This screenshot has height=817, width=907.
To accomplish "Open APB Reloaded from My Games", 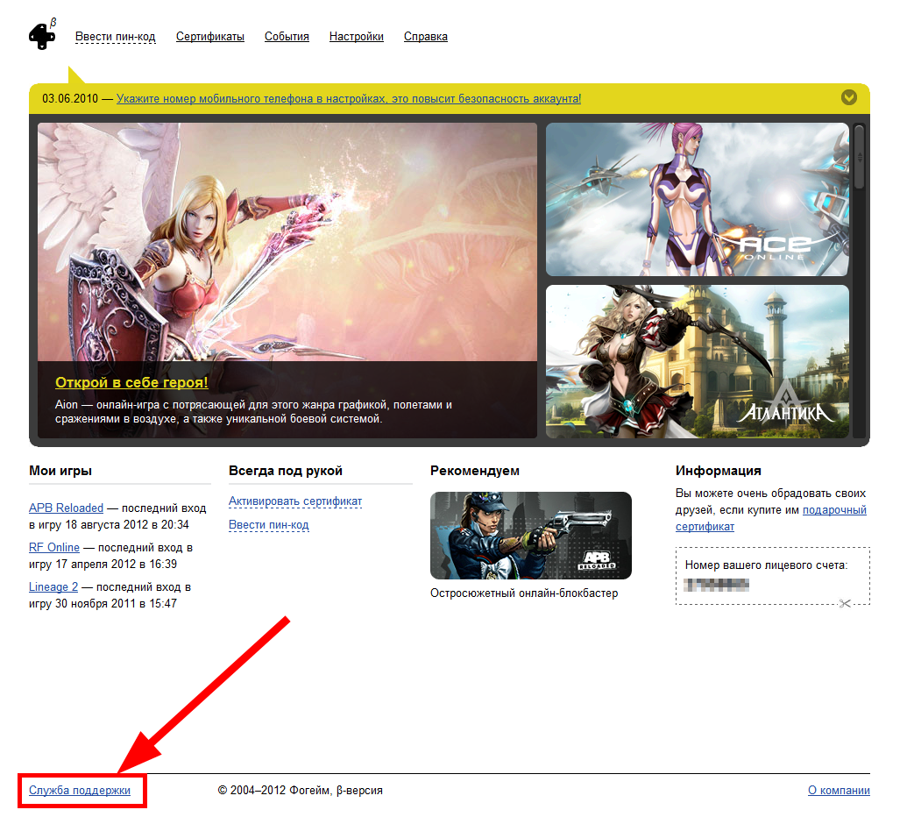I will [66, 508].
